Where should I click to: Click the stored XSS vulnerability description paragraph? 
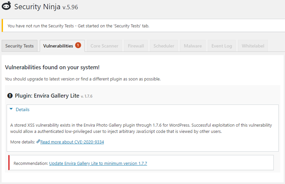(141, 128)
